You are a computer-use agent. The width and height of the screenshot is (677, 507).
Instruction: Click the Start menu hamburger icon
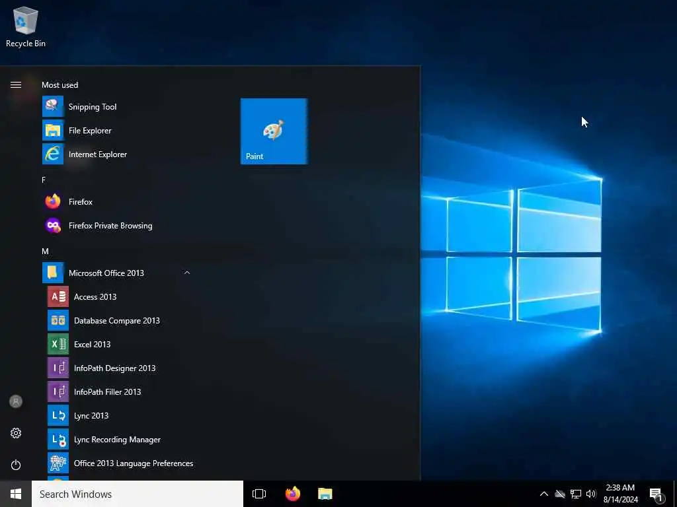click(x=16, y=84)
